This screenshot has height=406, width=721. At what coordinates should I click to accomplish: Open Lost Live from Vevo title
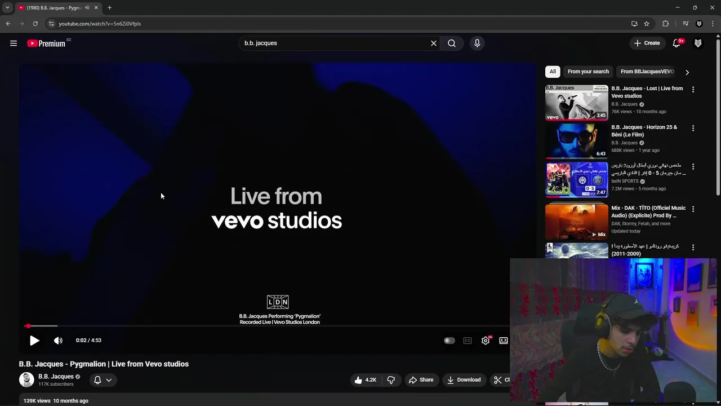click(x=647, y=92)
